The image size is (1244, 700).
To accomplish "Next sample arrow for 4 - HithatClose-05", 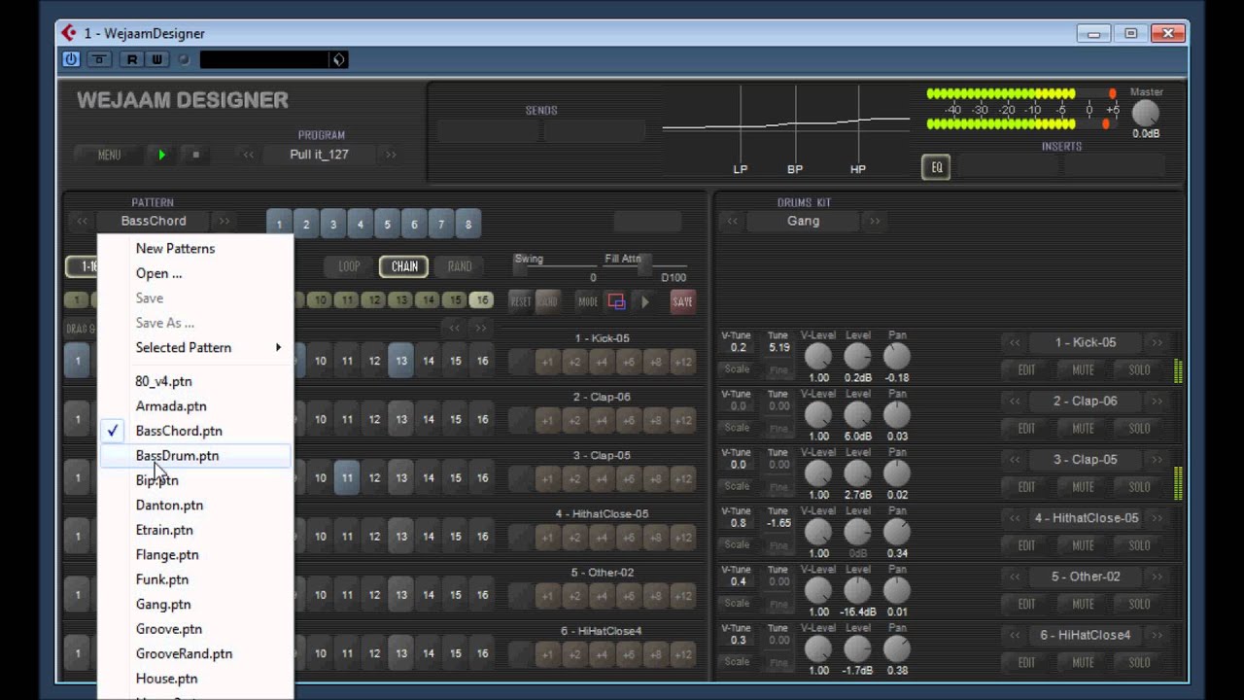I will pyautogui.click(x=1157, y=518).
